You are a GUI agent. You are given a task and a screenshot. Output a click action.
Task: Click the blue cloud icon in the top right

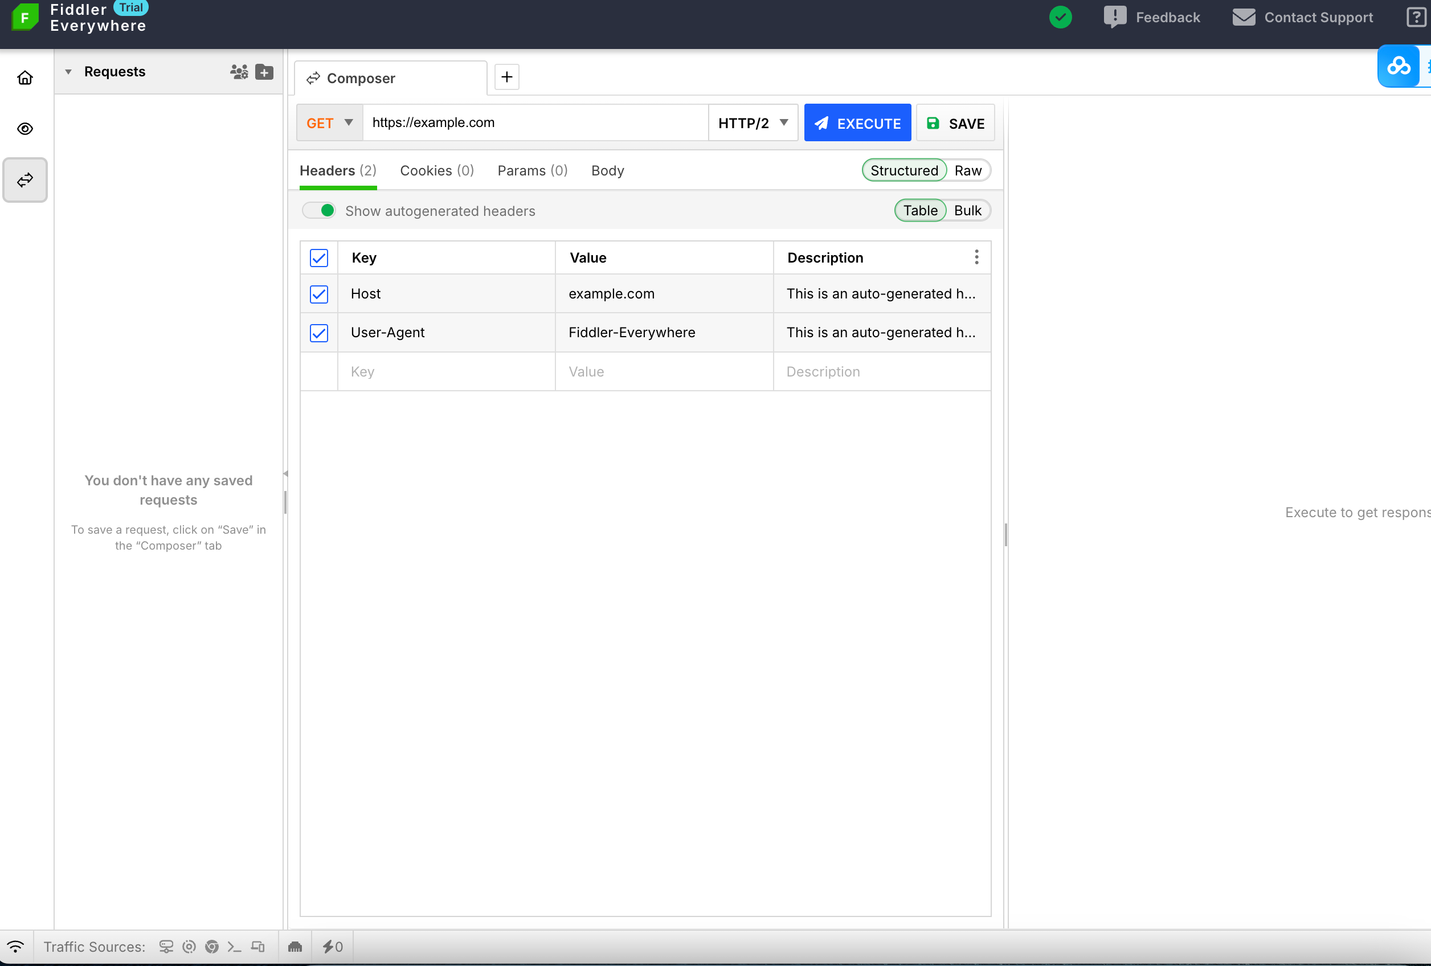tap(1398, 66)
